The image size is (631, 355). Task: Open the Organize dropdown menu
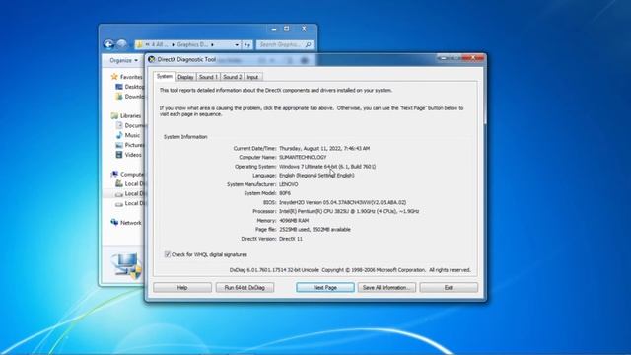point(123,60)
